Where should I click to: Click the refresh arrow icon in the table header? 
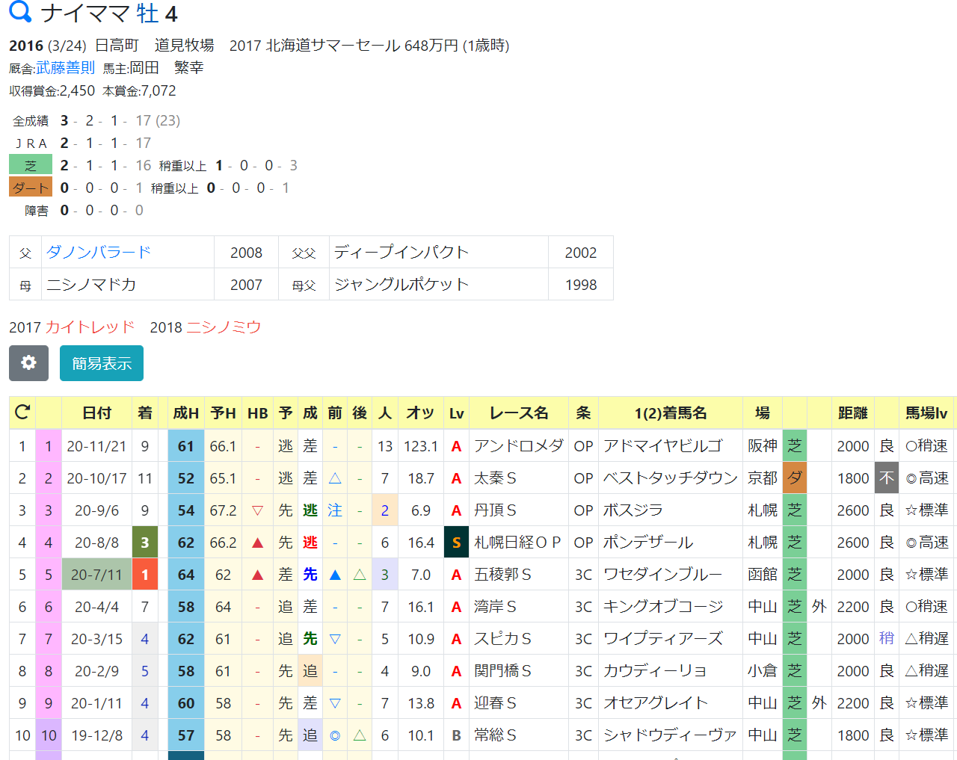pyautogui.click(x=22, y=413)
